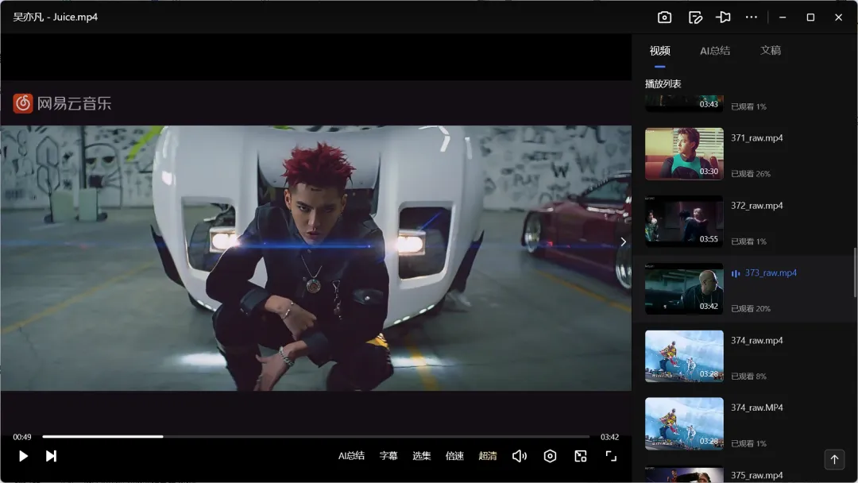Click the back-to-top arrow button in playlist
This screenshot has width=858, height=483.
834,459
